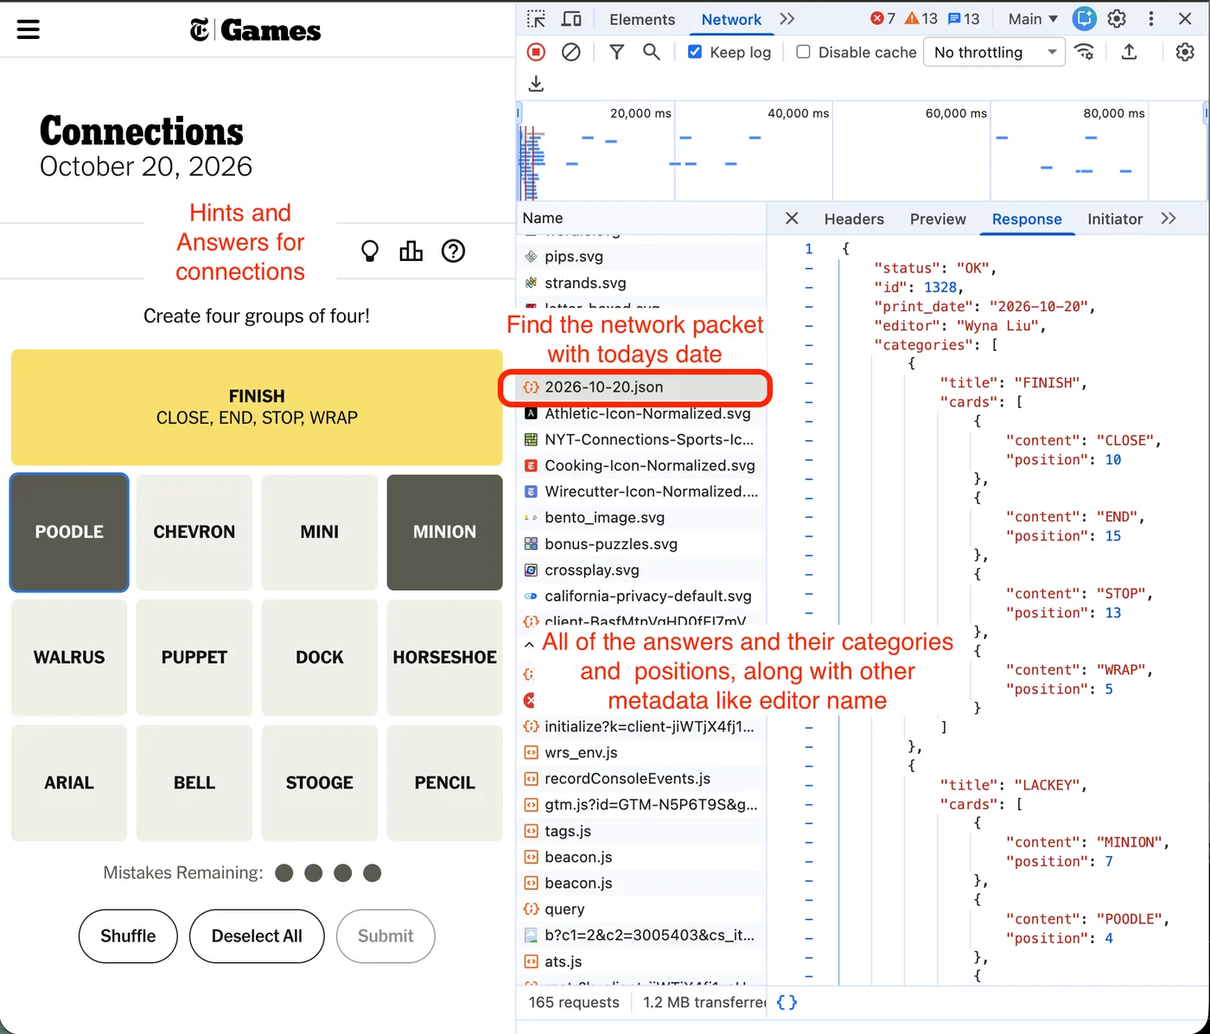Open the network filter funnel icon

click(616, 52)
